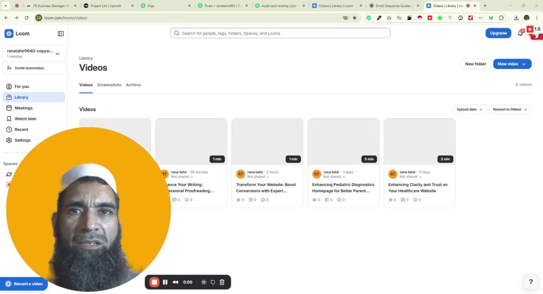543x294 pixels.
Task: Open Meetings in the sidebar
Action: [x=34, y=108]
